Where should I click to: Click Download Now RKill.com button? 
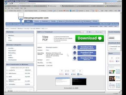(87, 59)
